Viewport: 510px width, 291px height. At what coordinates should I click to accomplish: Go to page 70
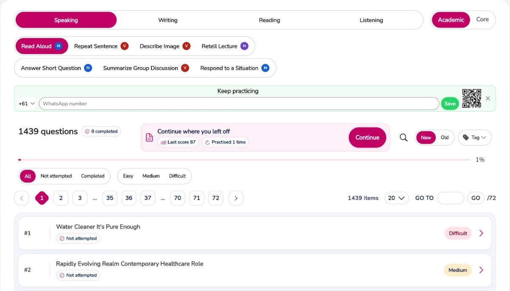point(178,198)
